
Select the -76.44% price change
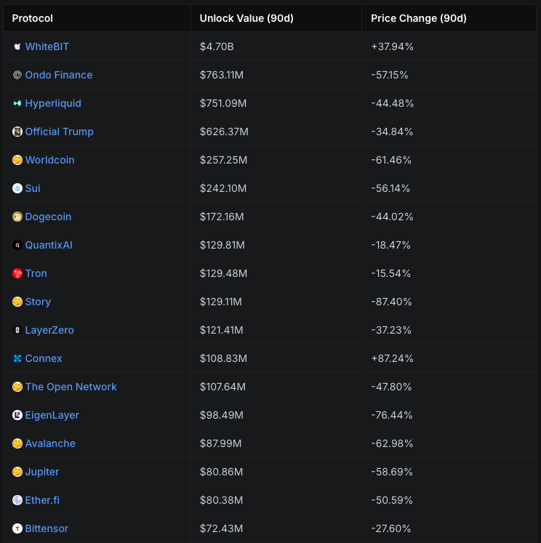point(392,415)
